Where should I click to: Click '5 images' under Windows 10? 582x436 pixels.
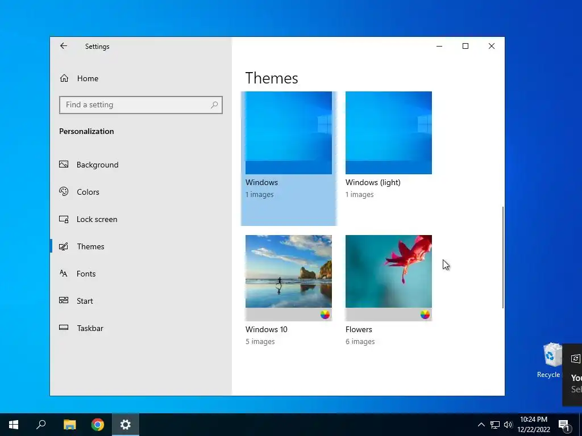[x=260, y=341]
